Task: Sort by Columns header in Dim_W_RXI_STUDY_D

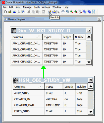Action: (27, 37)
